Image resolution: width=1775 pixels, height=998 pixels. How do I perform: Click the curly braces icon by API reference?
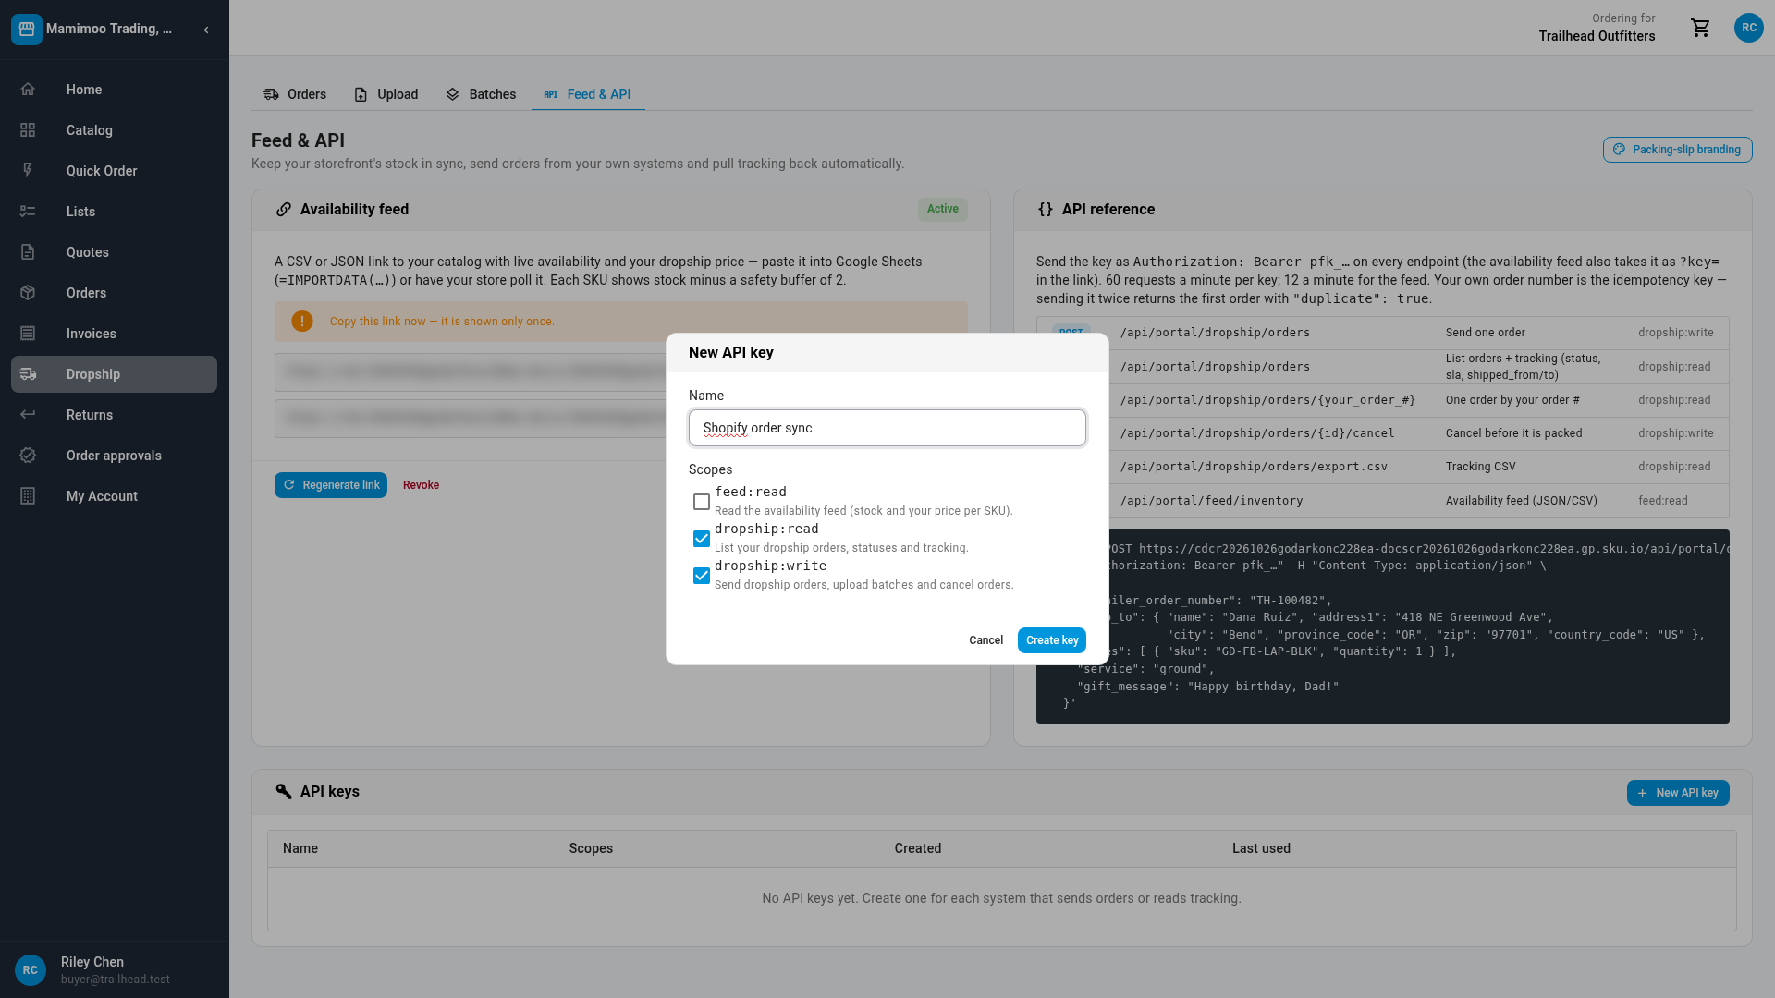click(1046, 210)
